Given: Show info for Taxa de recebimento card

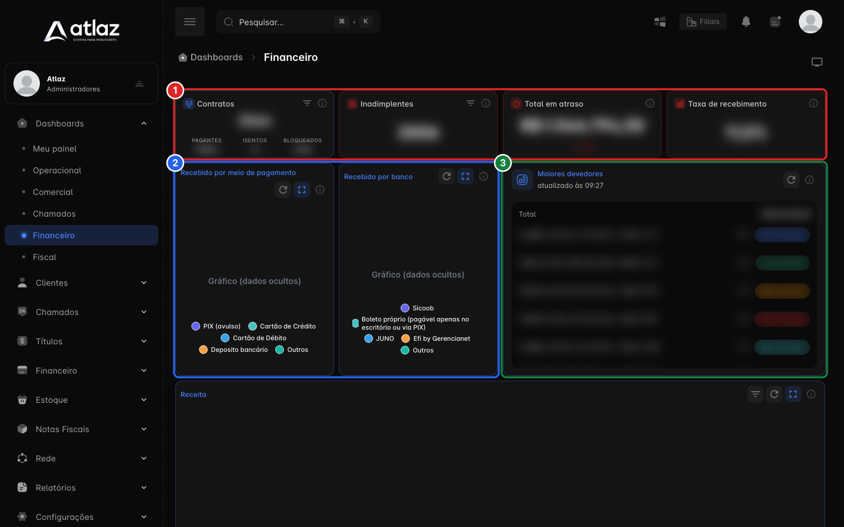Looking at the screenshot, I should click(814, 103).
